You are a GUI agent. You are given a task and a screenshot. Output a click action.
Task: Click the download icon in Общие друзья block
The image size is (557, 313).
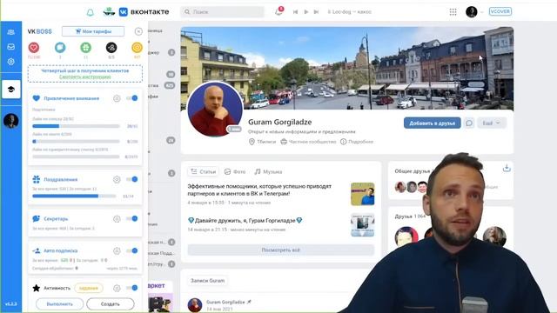(507, 168)
